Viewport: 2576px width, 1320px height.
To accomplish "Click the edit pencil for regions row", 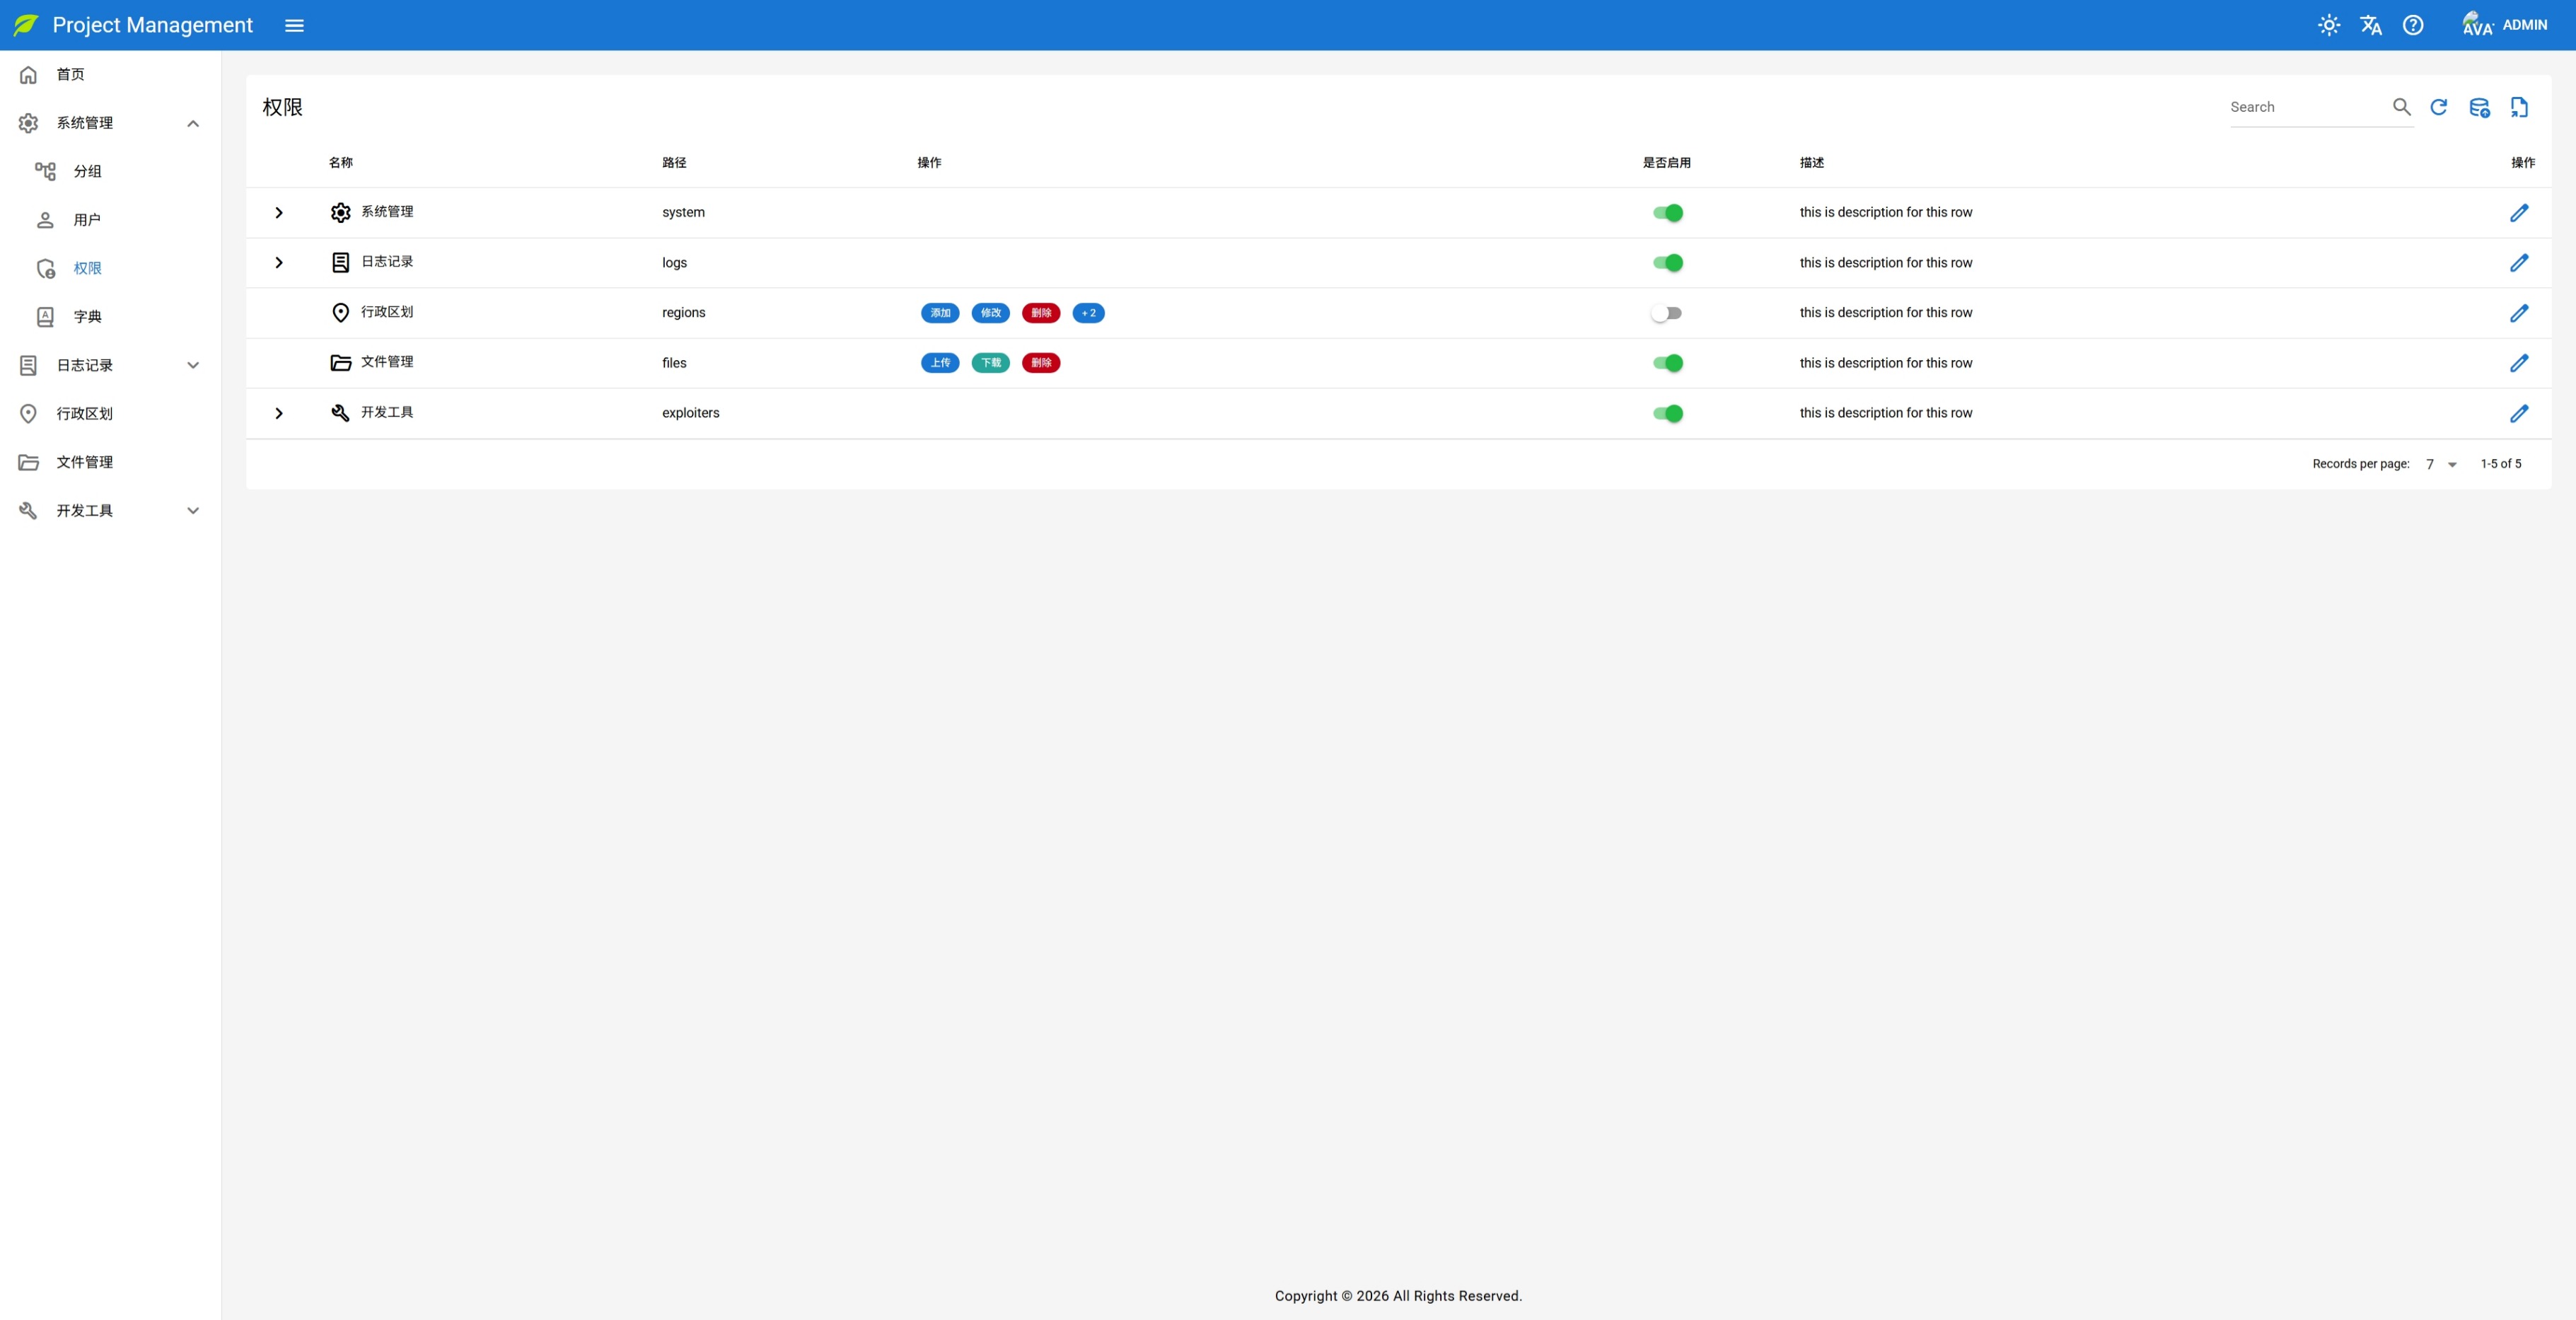I will tap(2519, 313).
